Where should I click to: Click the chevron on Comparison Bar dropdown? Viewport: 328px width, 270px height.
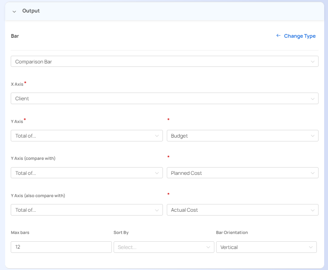pyautogui.click(x=312, y=62)
